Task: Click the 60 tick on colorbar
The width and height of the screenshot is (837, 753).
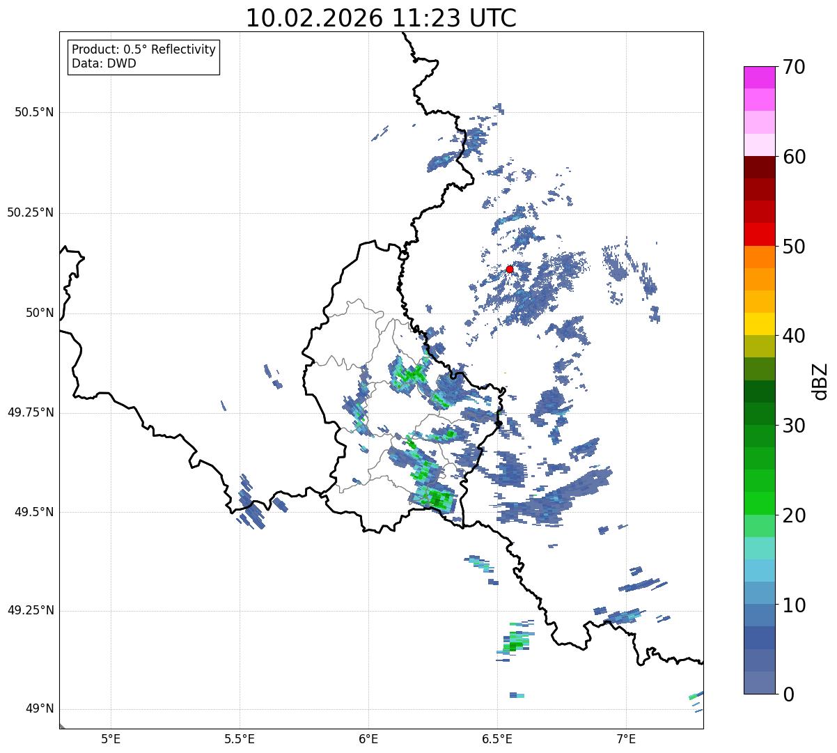Action: point(794,157)
